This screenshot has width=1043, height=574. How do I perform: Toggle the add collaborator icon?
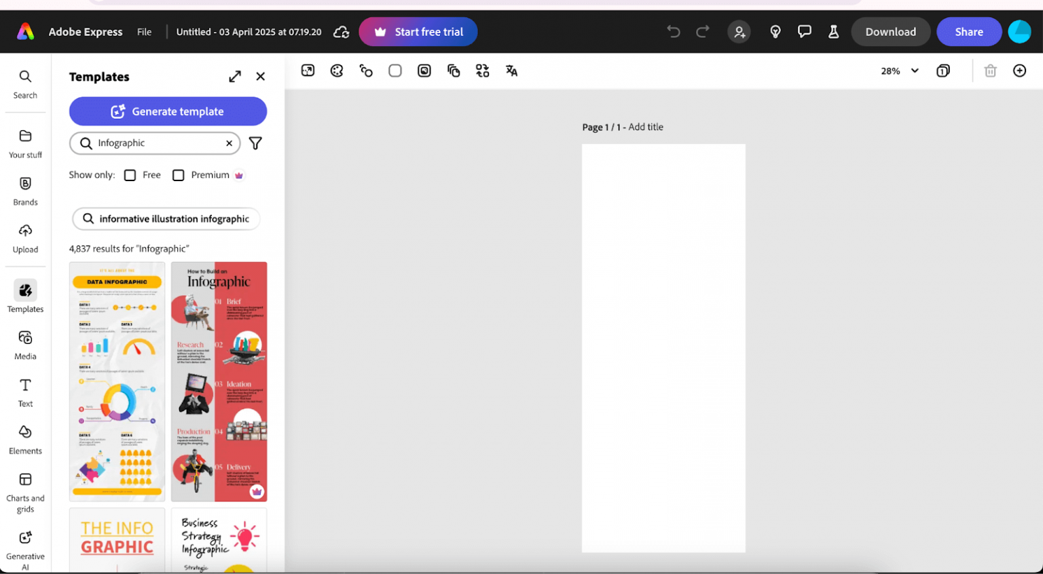click(739, 31)
